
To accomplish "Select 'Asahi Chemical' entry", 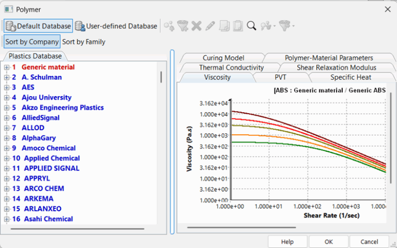I will [x=49, y=219].
